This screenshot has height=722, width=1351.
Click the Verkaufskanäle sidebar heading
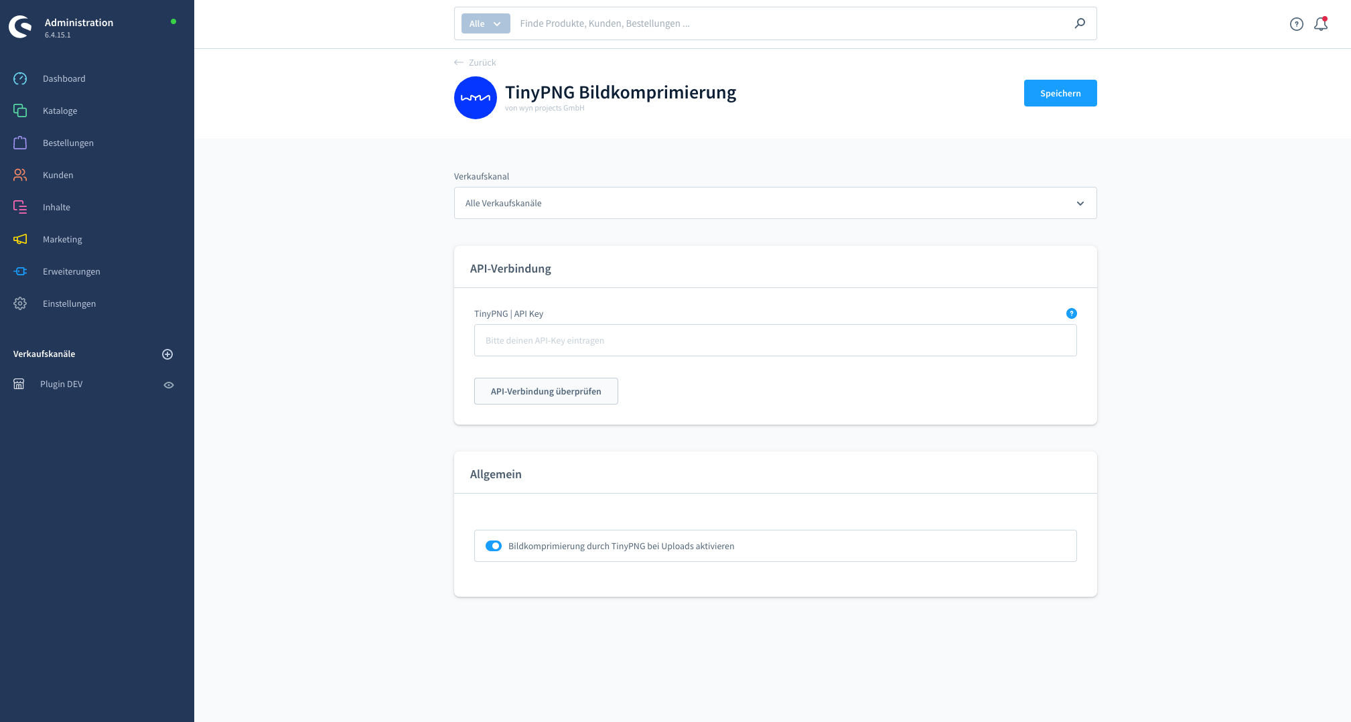(44, 354)
